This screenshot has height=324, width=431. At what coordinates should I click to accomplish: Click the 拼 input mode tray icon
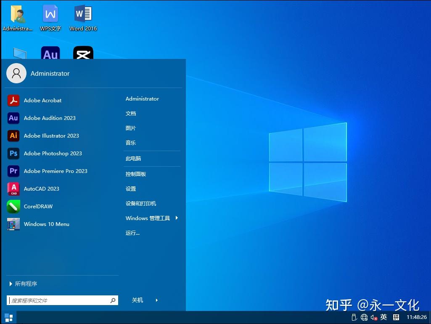(396, 317)
